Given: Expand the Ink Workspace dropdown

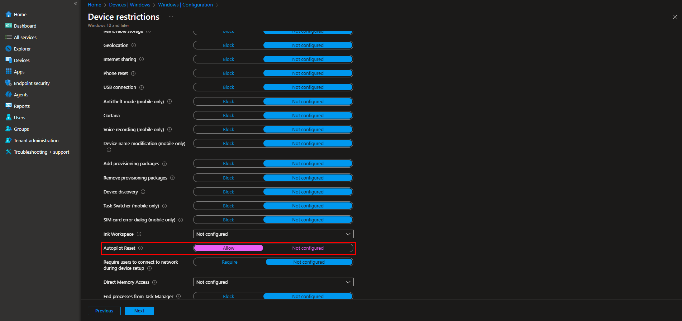Looking at the screenshot, I should 273,234.
